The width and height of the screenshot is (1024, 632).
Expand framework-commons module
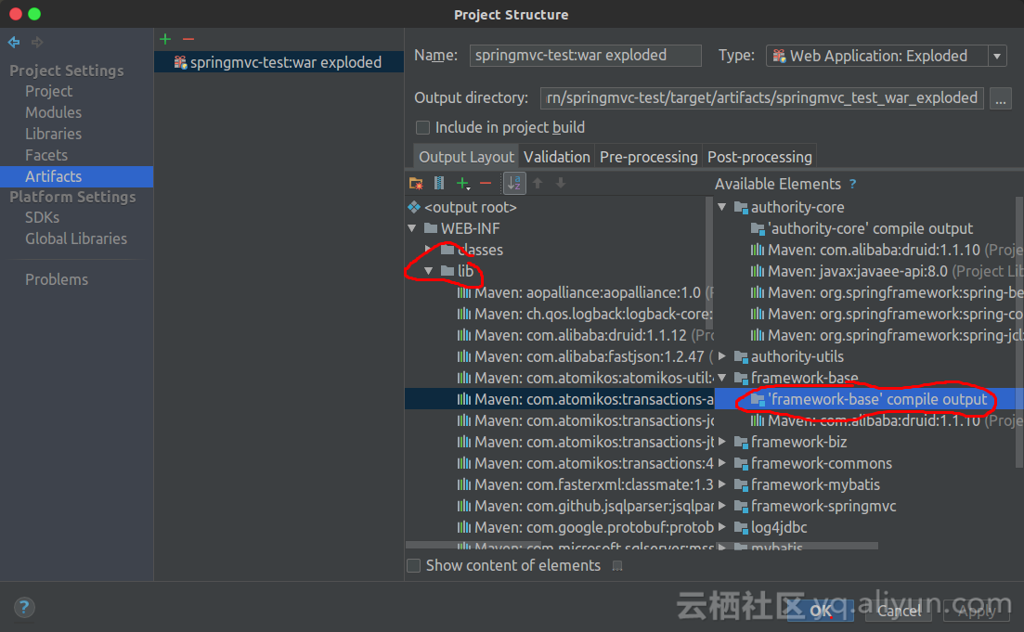[722, 463]
